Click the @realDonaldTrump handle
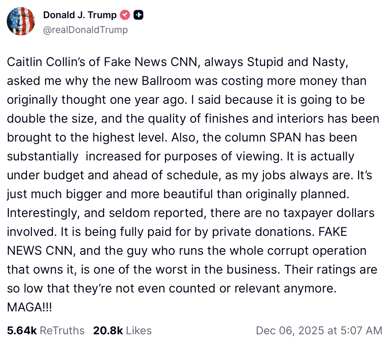 [x=86, y=30]
